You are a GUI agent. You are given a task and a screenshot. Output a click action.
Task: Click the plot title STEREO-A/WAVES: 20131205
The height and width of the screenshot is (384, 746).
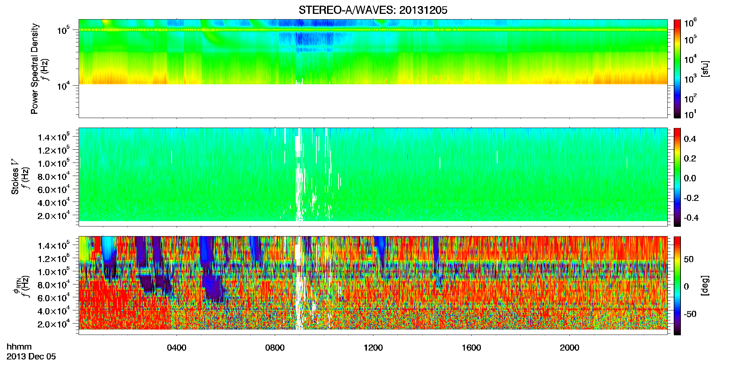tap(373, 10)
